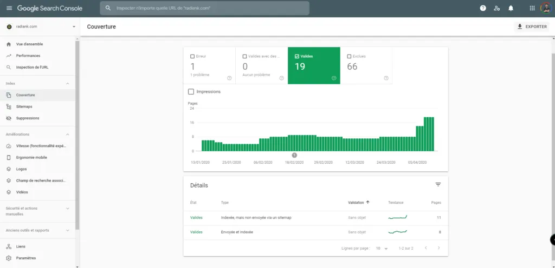Enable the Impressions checkbox
This screenshot has width=555, height=268.
191,92
